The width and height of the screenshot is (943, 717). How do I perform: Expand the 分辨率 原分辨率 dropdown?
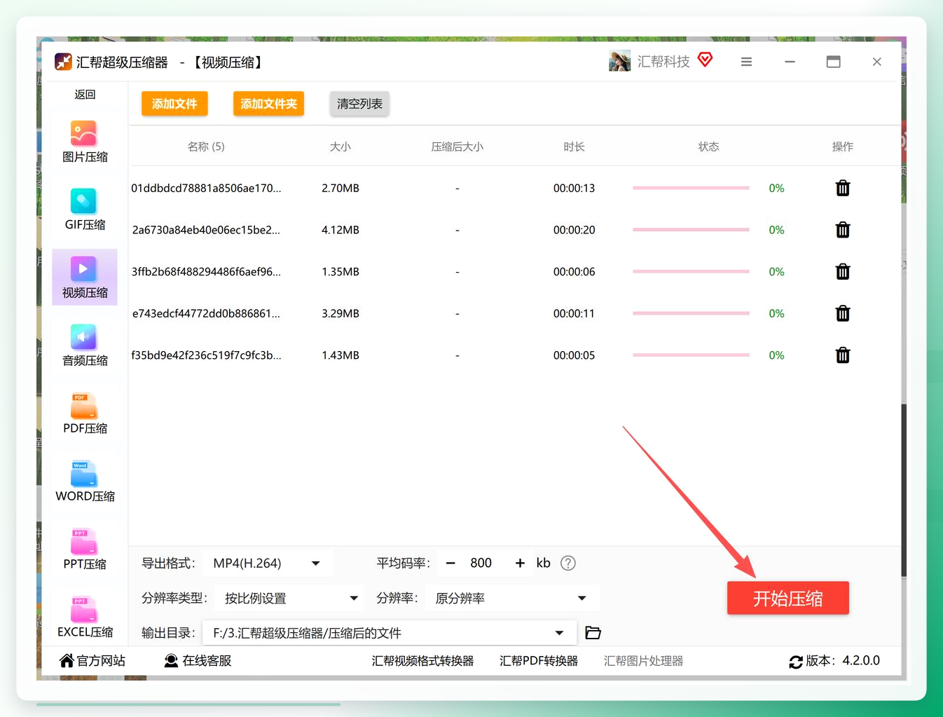pos(511,598)
